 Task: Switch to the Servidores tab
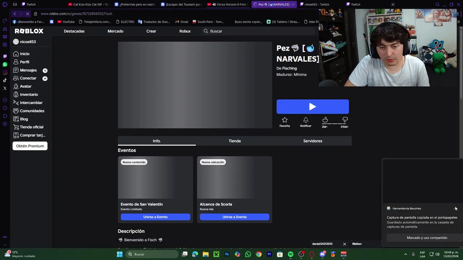pyautogui.click(x=313, y=141)
